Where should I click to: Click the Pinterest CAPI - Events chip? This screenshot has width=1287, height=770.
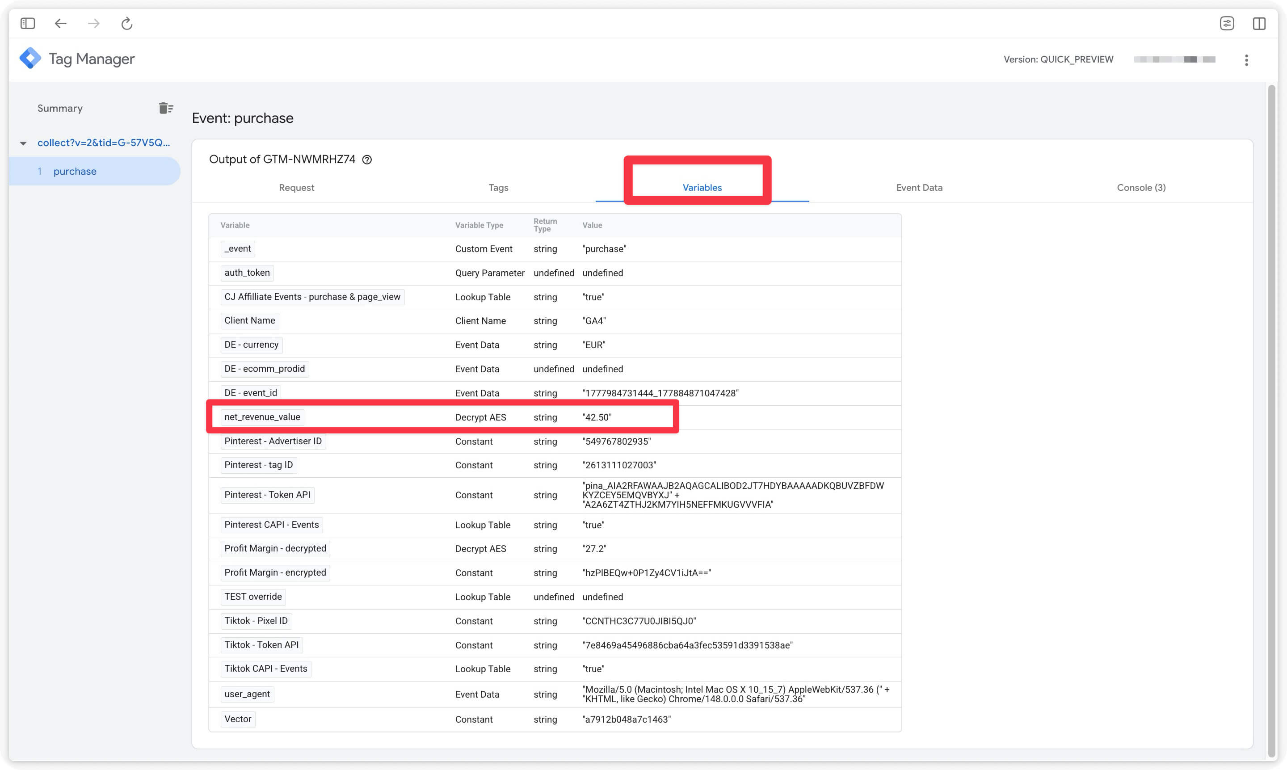point(271,525)
